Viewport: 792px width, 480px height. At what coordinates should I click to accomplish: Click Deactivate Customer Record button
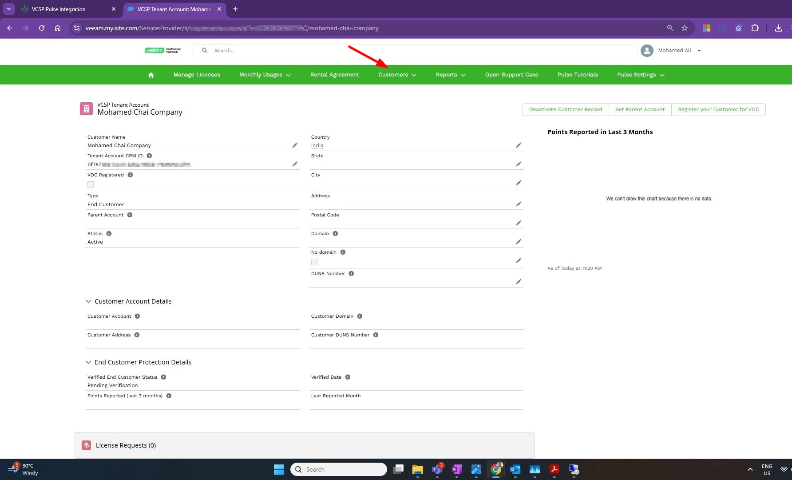pyautogui.click(x=566, y=109)
